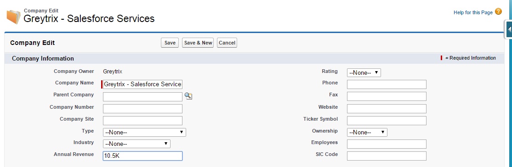Click into the Parent Company field

pos(142,96)
